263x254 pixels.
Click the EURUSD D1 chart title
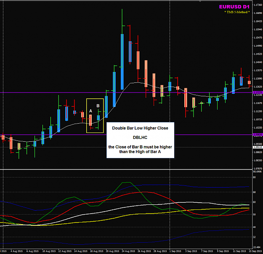point(234,7)
